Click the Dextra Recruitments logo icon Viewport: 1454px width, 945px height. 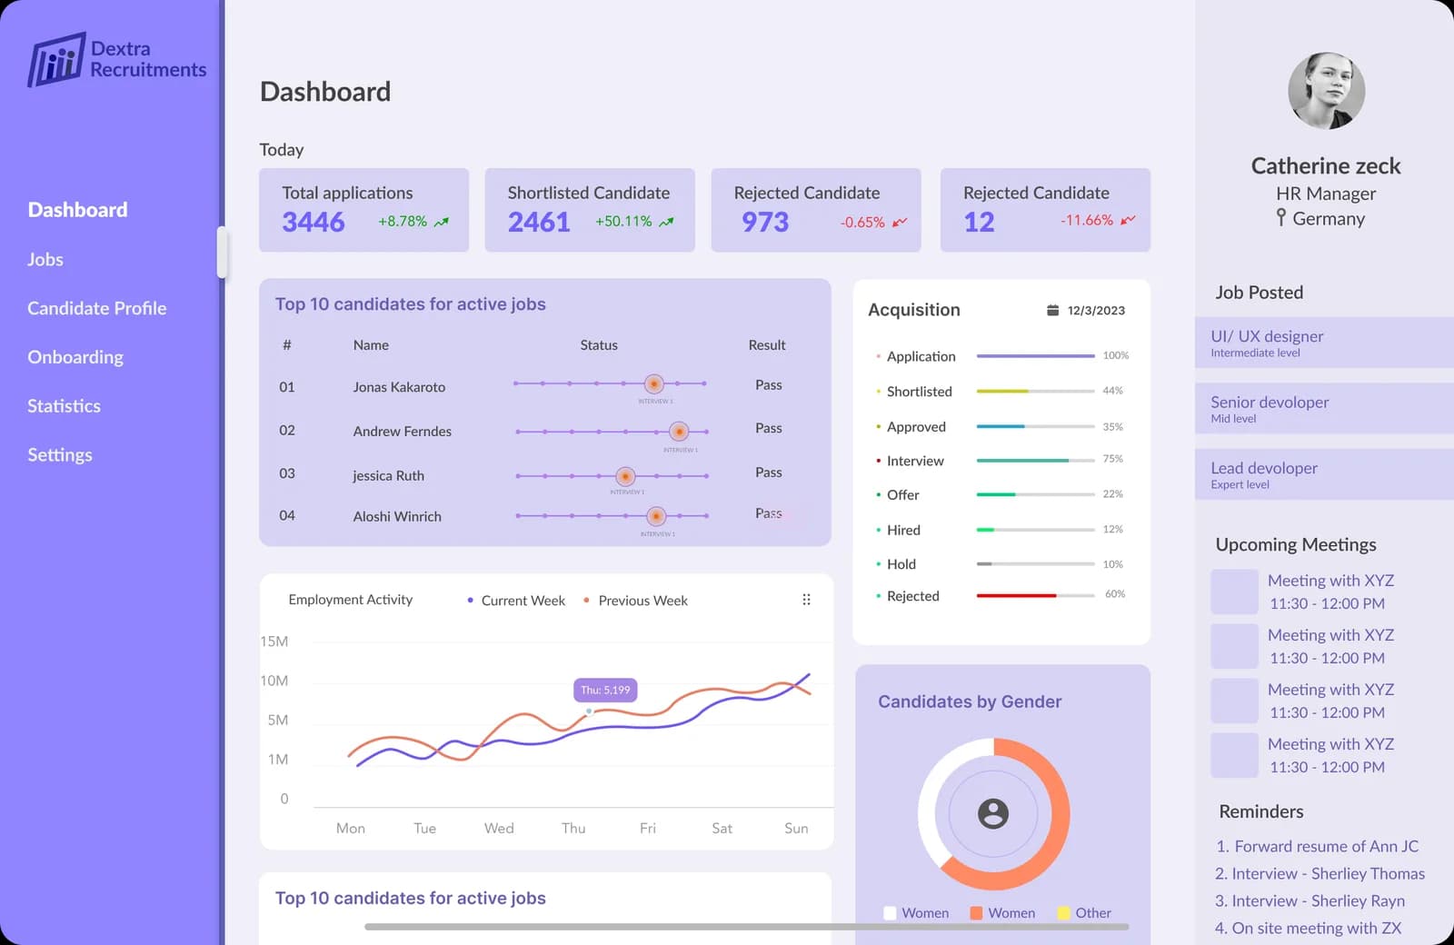click(x=55, y=60)
